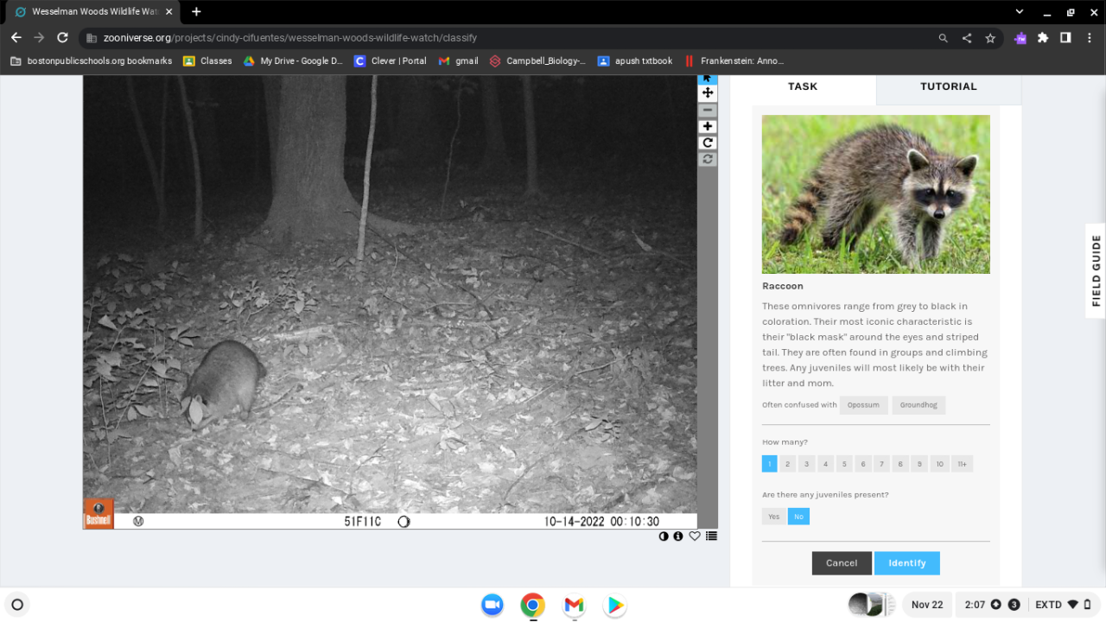Open the ChromeOS launcher
This screenshot has width=1106, height=622.
tap(16, 605)
